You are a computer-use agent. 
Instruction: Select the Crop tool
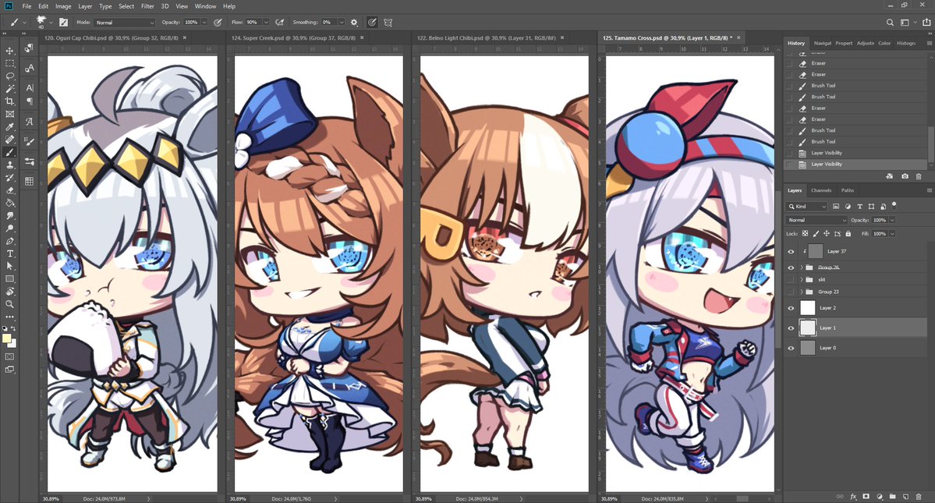(x=9, y=101)
